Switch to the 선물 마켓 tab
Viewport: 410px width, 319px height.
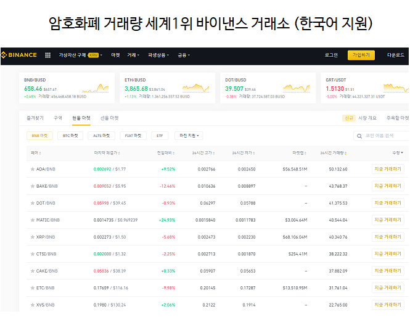pyautogui.click(x=110, y=118)
